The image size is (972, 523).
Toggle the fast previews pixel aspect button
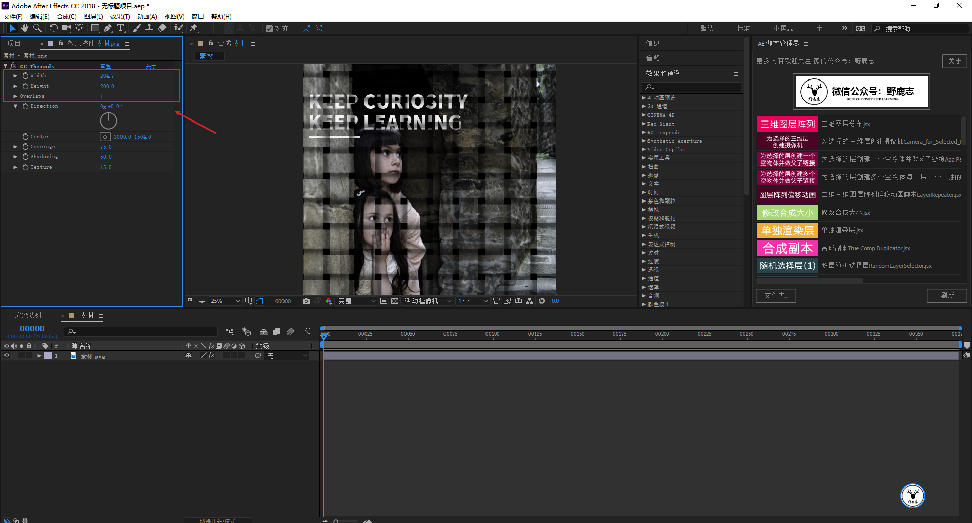pos(507,301)
